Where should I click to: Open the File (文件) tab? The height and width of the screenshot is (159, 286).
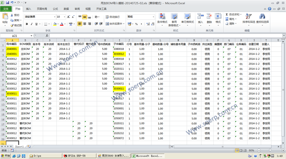tap(6, 9)
